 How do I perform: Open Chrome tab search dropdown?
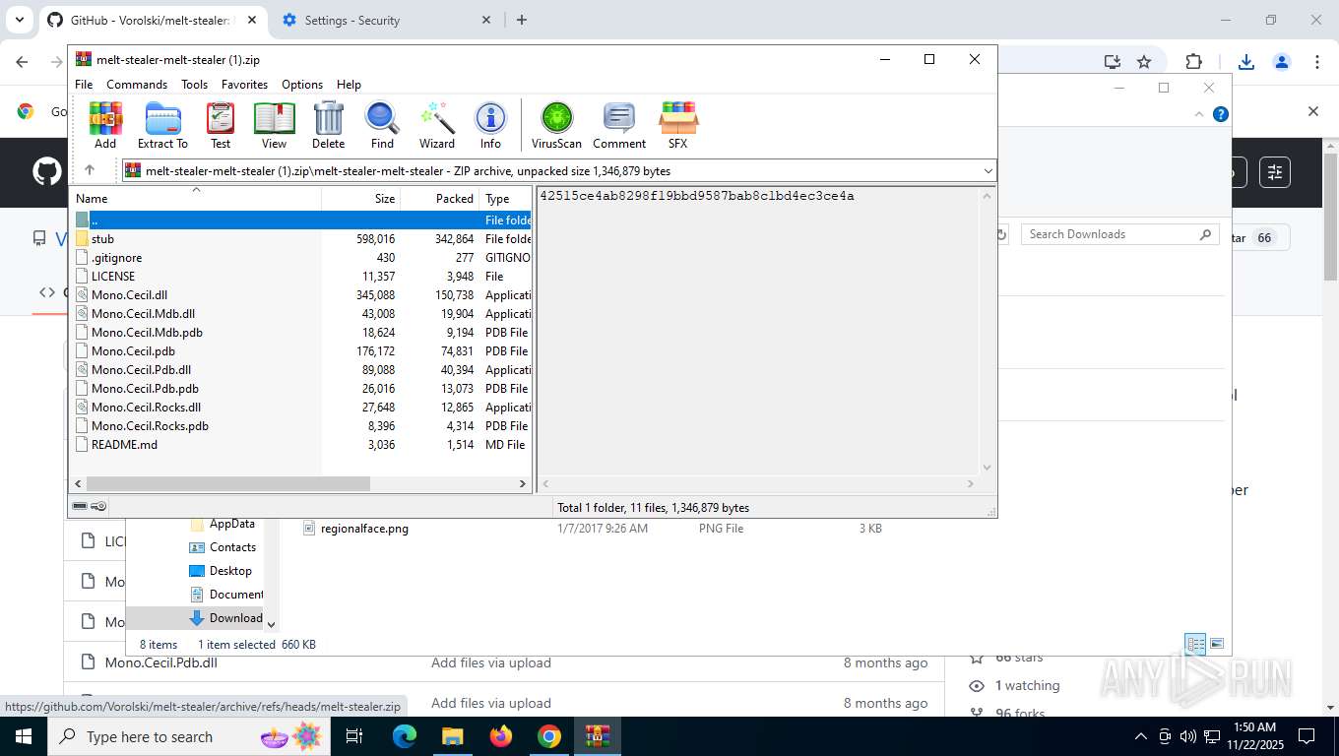[x=19, y=20]
